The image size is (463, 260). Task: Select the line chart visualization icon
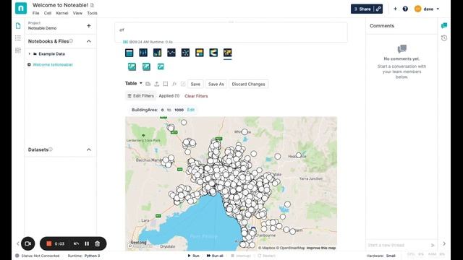click(171, 53)
